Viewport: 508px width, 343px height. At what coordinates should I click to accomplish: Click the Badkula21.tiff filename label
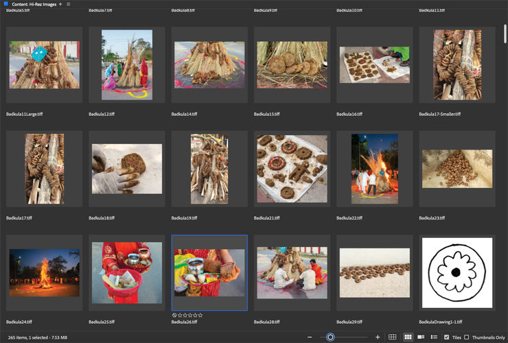(266, 218)
